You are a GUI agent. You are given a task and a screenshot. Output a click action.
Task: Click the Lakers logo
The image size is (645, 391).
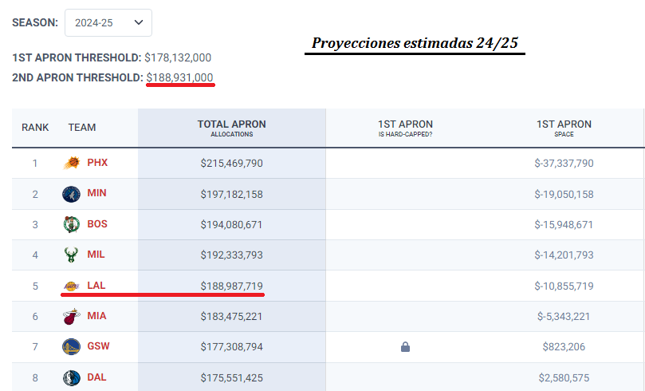71,286
